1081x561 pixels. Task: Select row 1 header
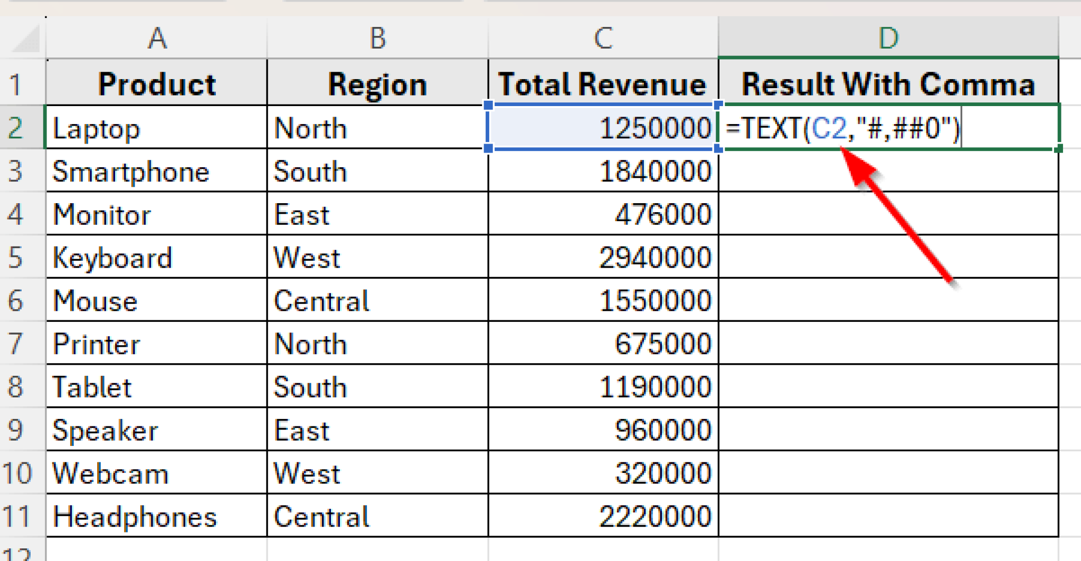point(21,83)
